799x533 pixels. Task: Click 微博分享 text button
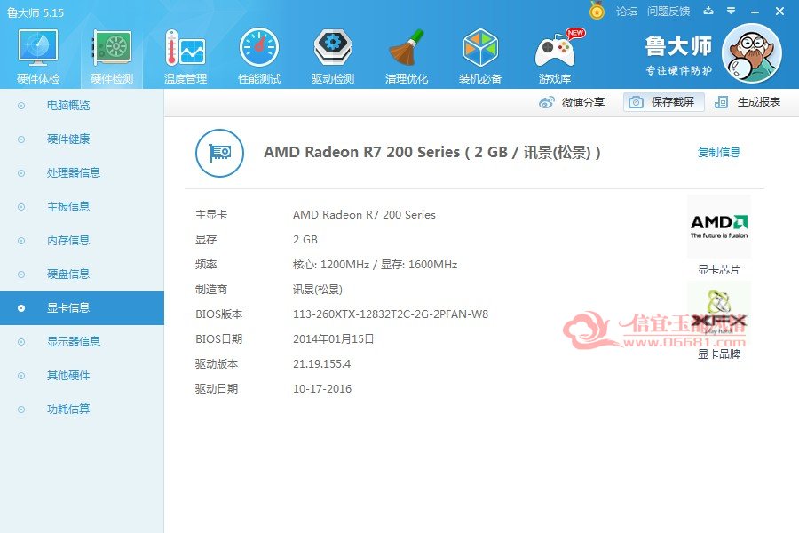pos(583,102)
